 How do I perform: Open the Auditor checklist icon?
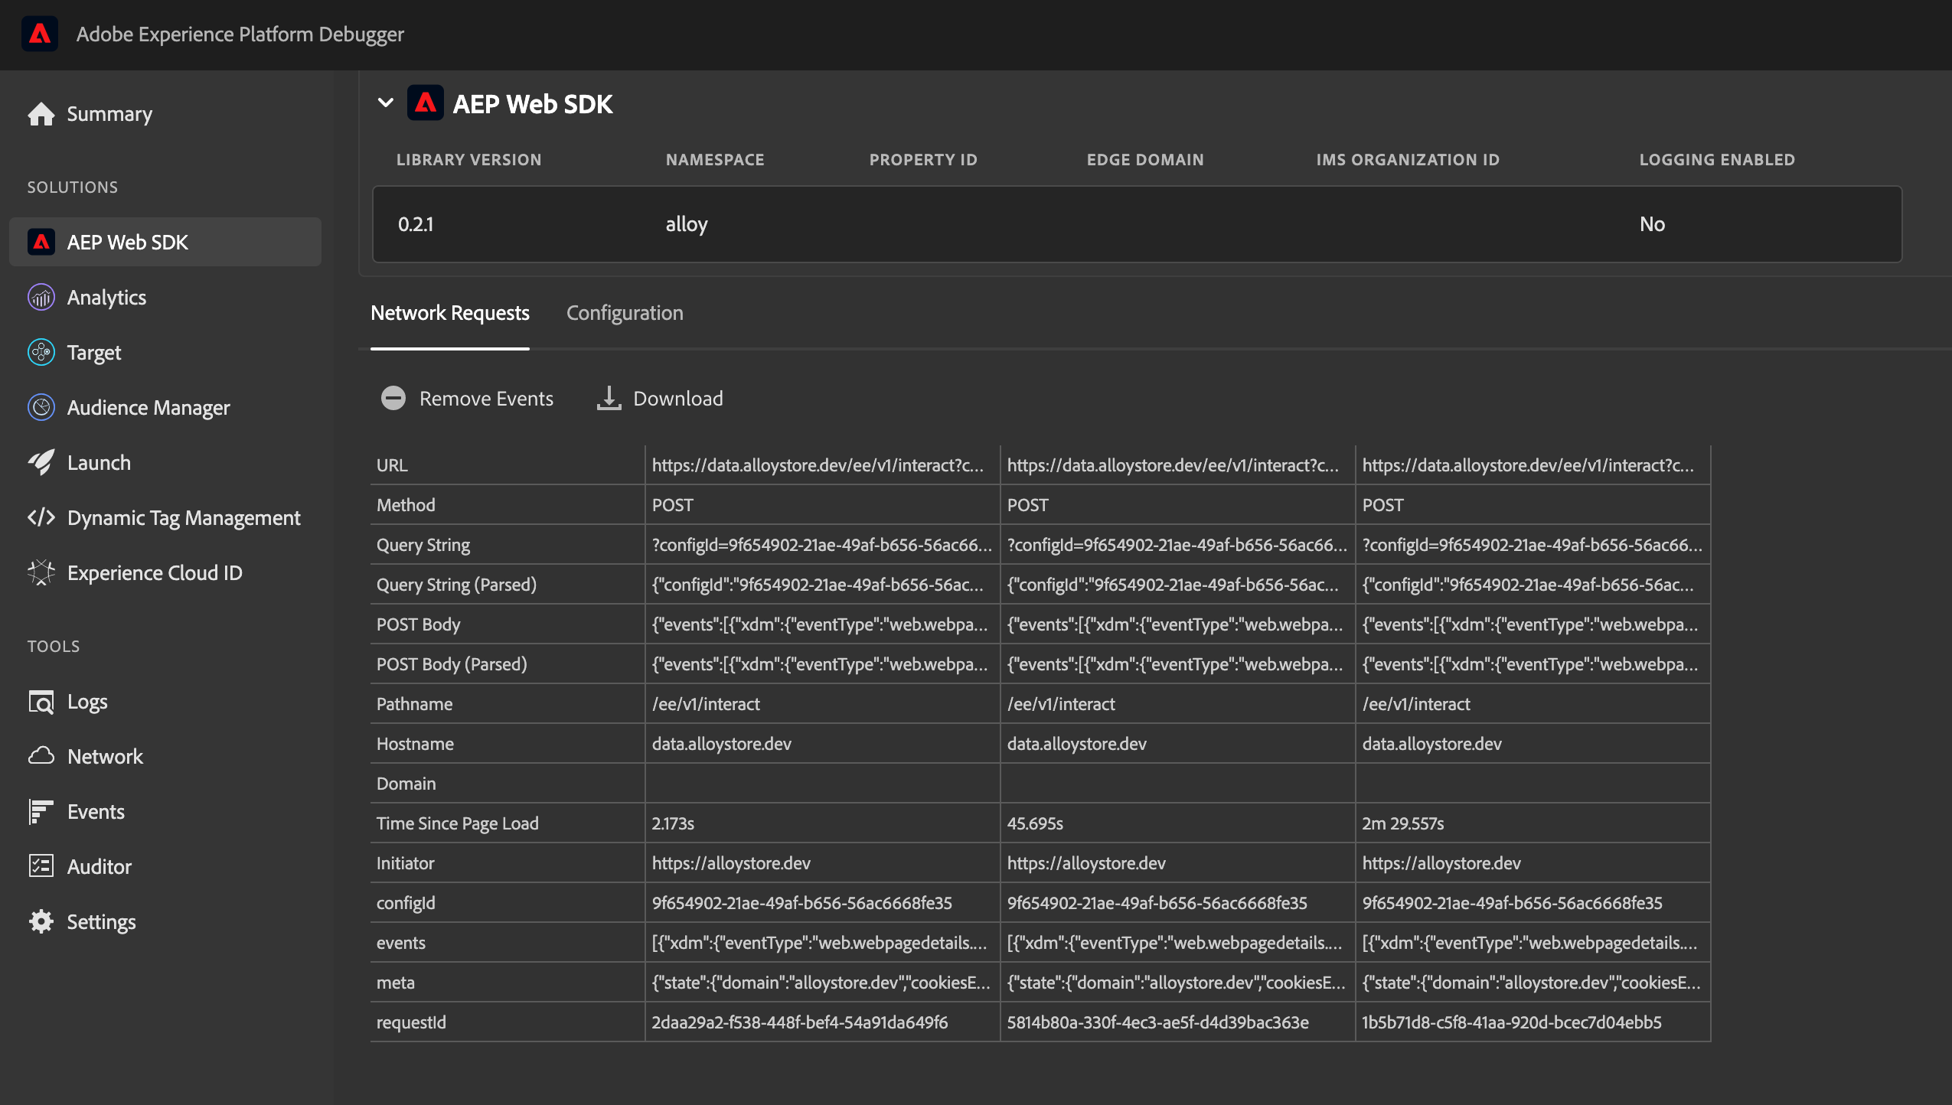coord(41,866)
